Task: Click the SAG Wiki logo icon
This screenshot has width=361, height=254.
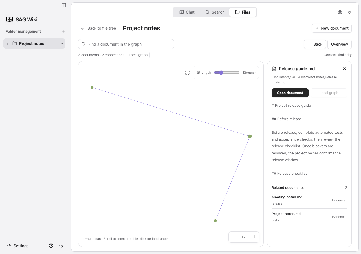Action: click(x=10, y=19)
